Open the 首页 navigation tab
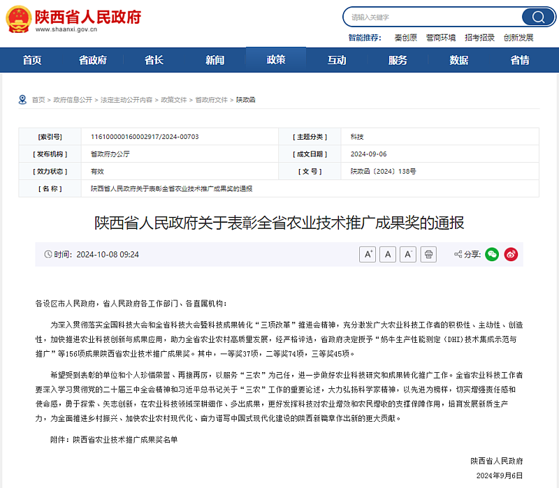 32,61
